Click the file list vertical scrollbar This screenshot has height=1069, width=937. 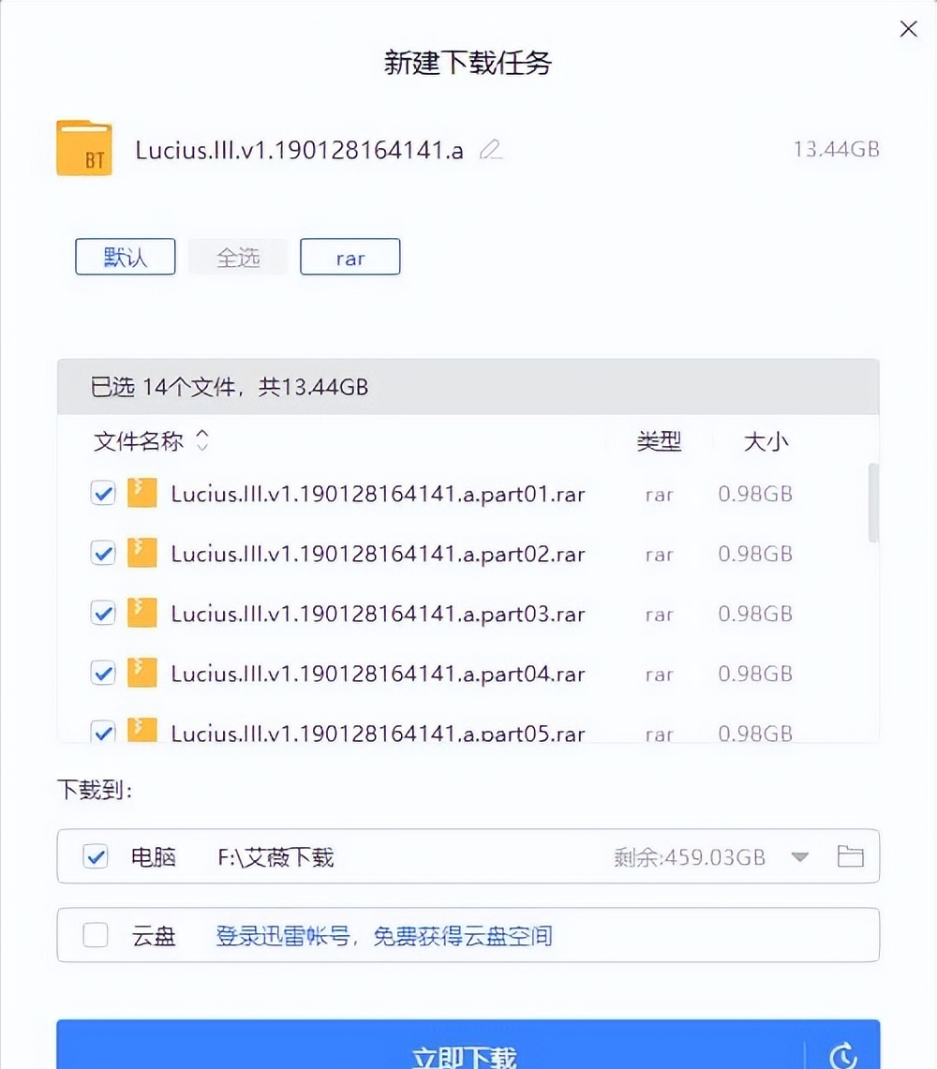(x=873, y=503)
